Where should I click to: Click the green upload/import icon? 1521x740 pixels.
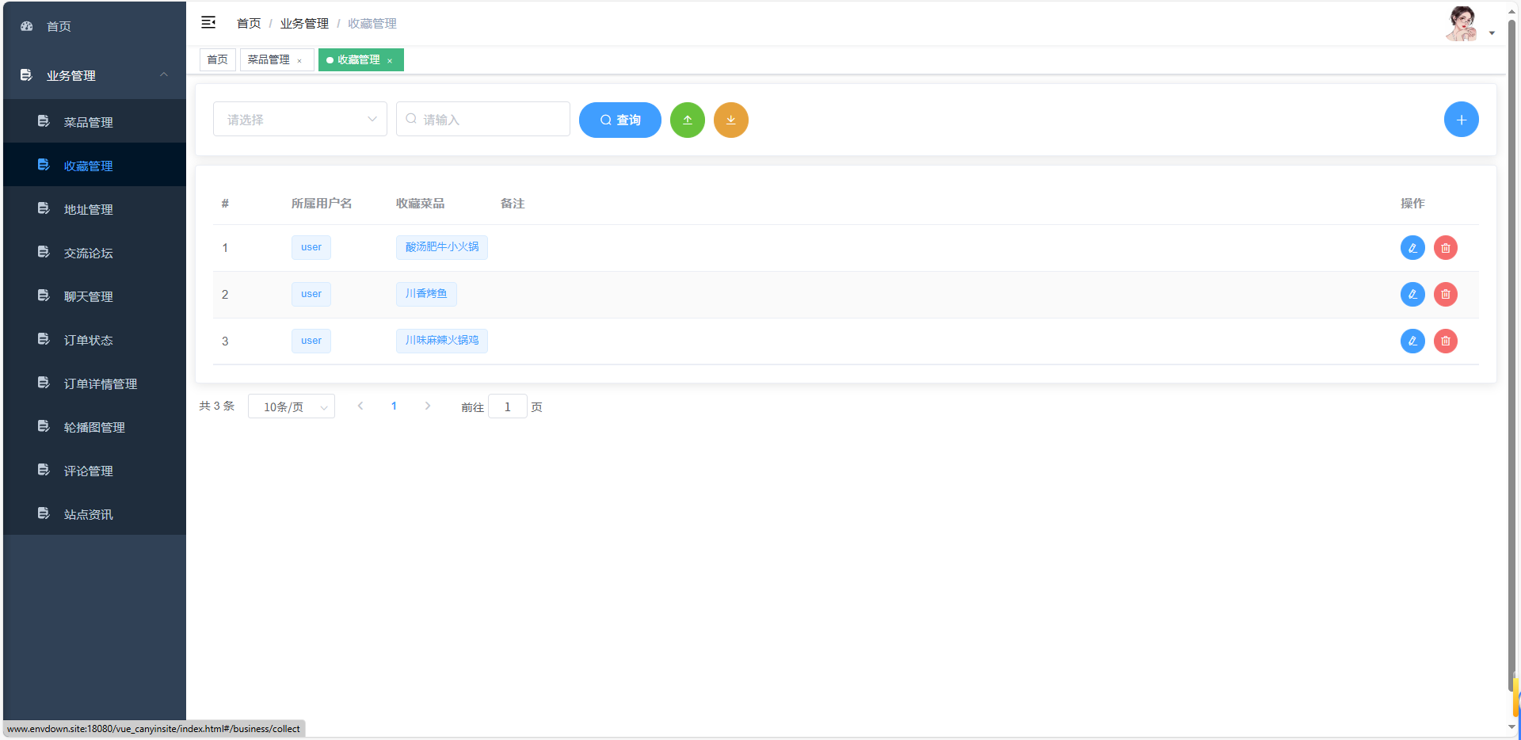pyautogui.click(x=687, y=120)
